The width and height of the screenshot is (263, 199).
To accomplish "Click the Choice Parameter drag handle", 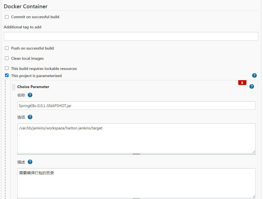I will [x=14, y=87].
